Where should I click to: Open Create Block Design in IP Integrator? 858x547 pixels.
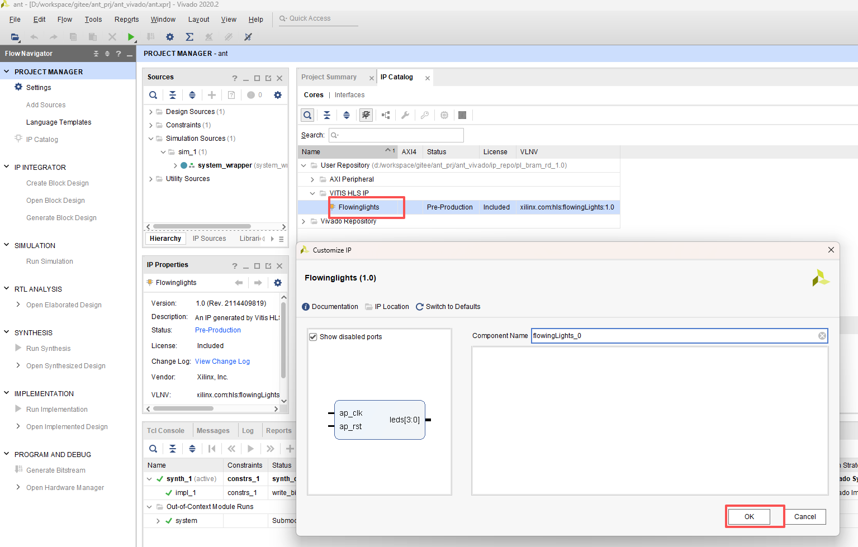coord(58,183)
